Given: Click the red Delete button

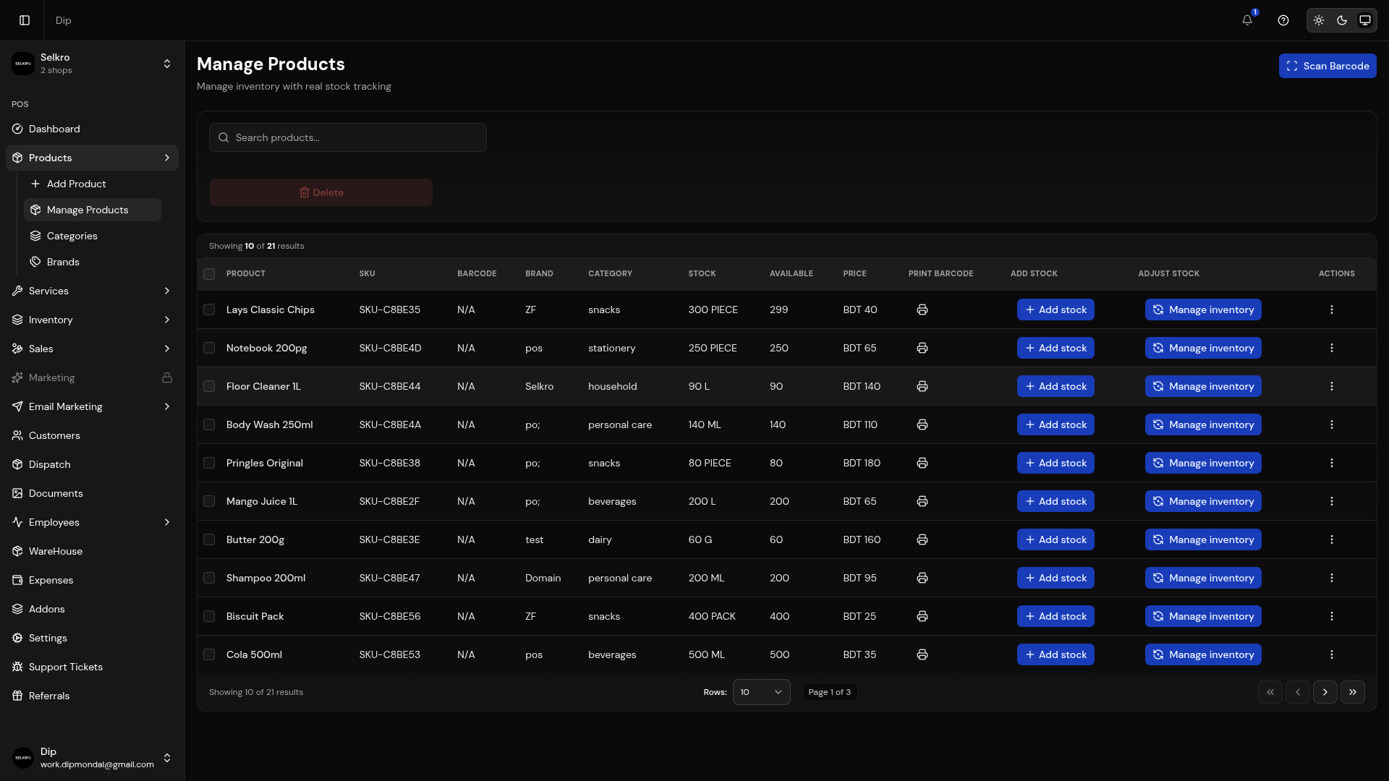Looking at the screenshot, I should pos(321,192).
